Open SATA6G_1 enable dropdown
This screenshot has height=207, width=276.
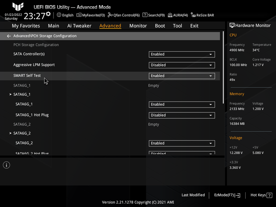click(182, 105)
